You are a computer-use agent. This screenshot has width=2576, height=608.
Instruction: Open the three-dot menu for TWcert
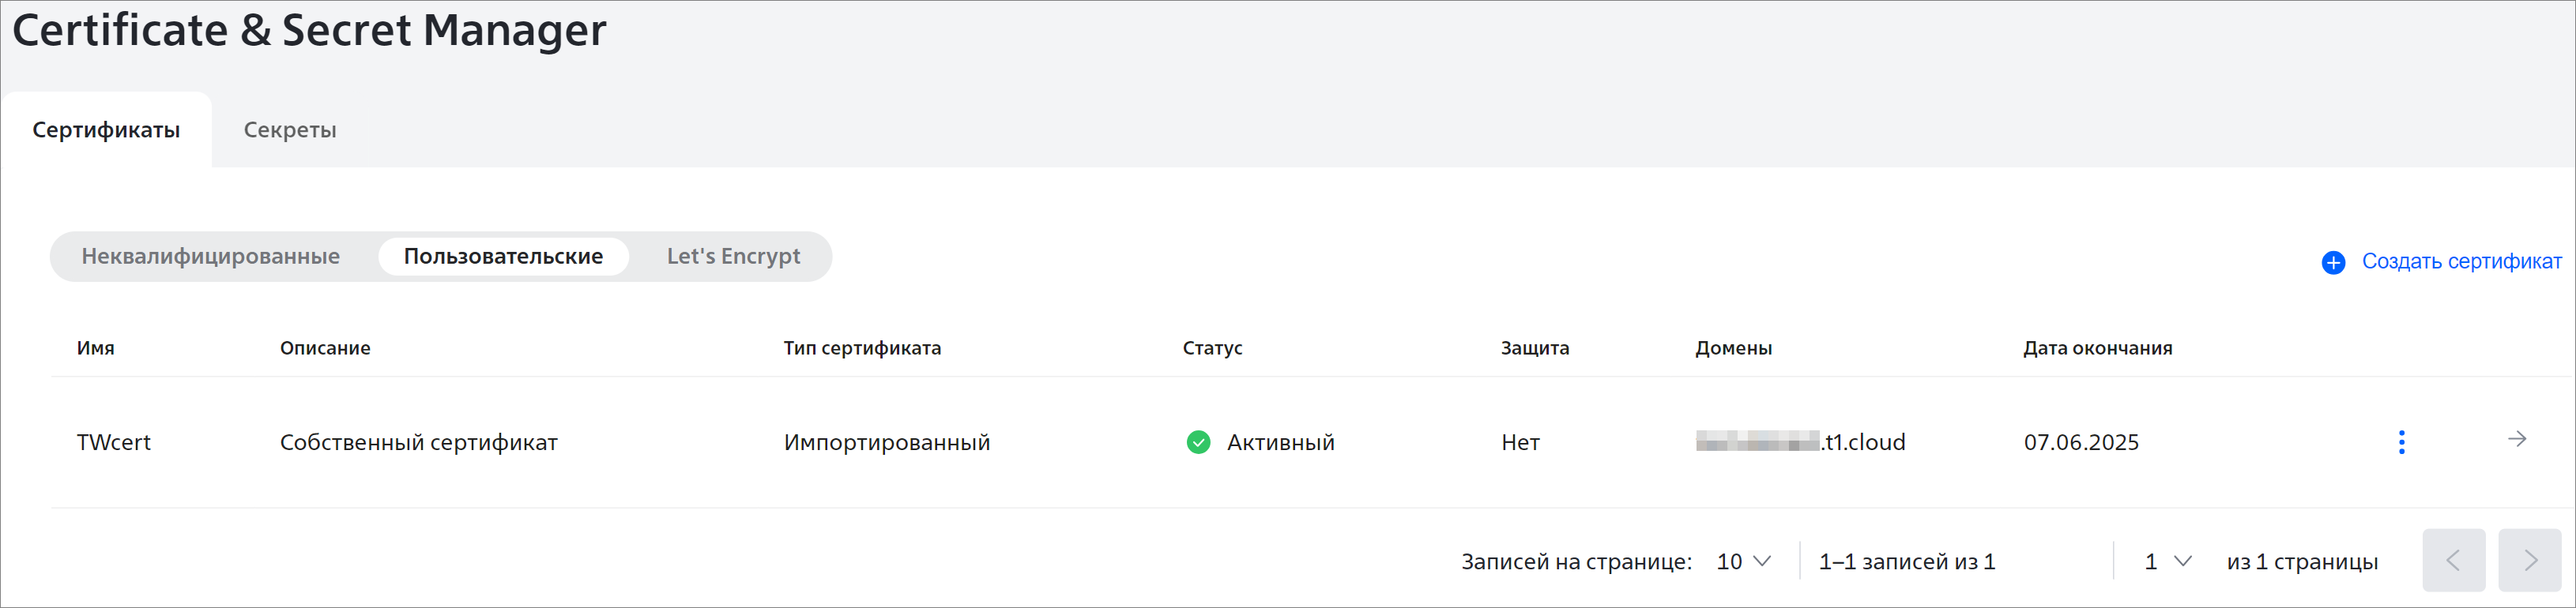click(x=2401, y=442)
